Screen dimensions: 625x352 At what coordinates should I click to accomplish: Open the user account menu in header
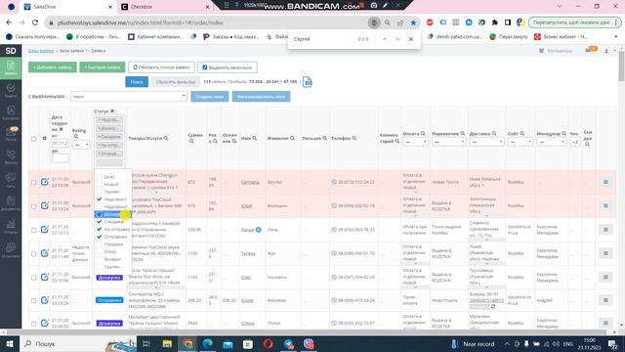[x=608, y=51]
